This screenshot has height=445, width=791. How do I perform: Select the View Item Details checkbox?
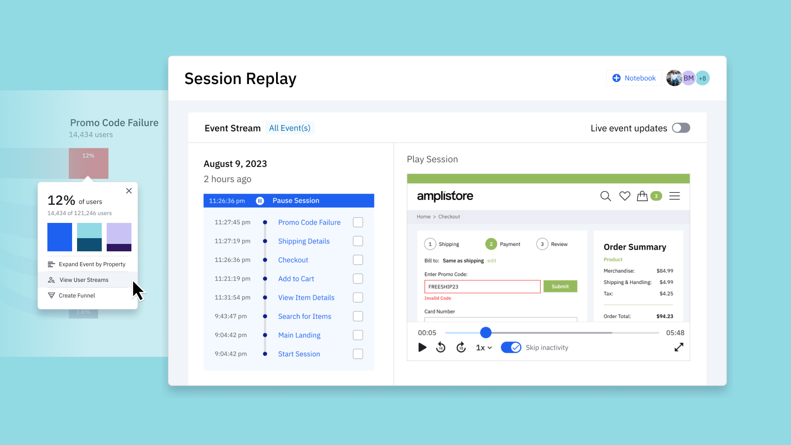point(358,297)
